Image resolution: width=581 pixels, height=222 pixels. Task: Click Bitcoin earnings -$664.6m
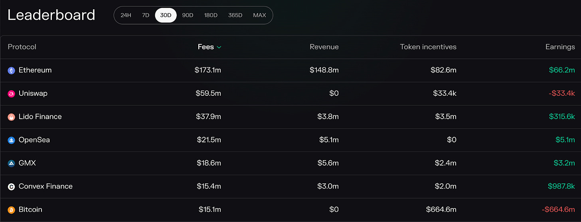[x=559, y=209]
